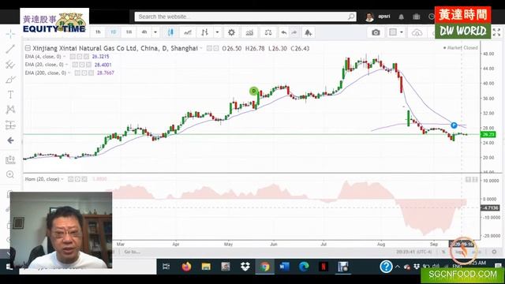The width and height of the screenshot is (505, 284).
Task: Toggle fullscreen mode icon
Action: pos(496,32)
